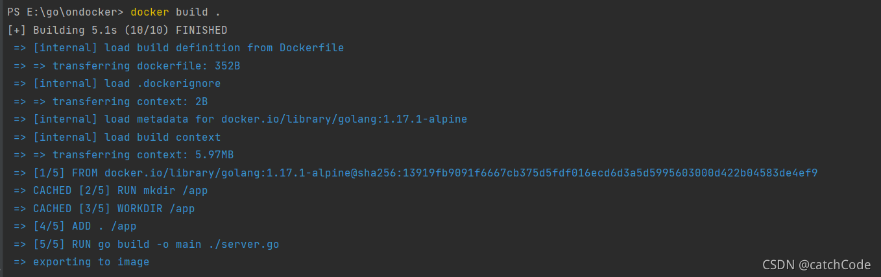This screenshot has width=881, height=277.
Task: Click the CSDN @catchCode watermark
Action: [816, 264]
